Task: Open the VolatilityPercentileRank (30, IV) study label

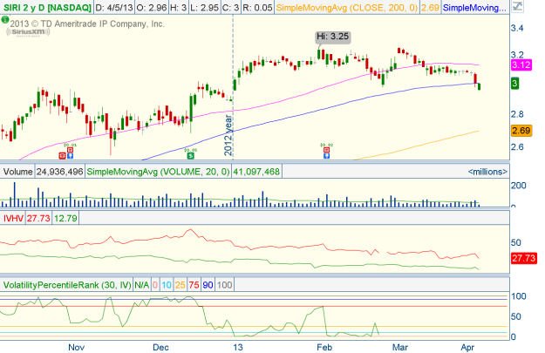Action: [x=75, y=285]
